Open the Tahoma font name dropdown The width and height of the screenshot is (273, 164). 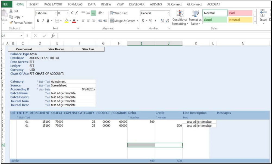(x=56, y=13)
